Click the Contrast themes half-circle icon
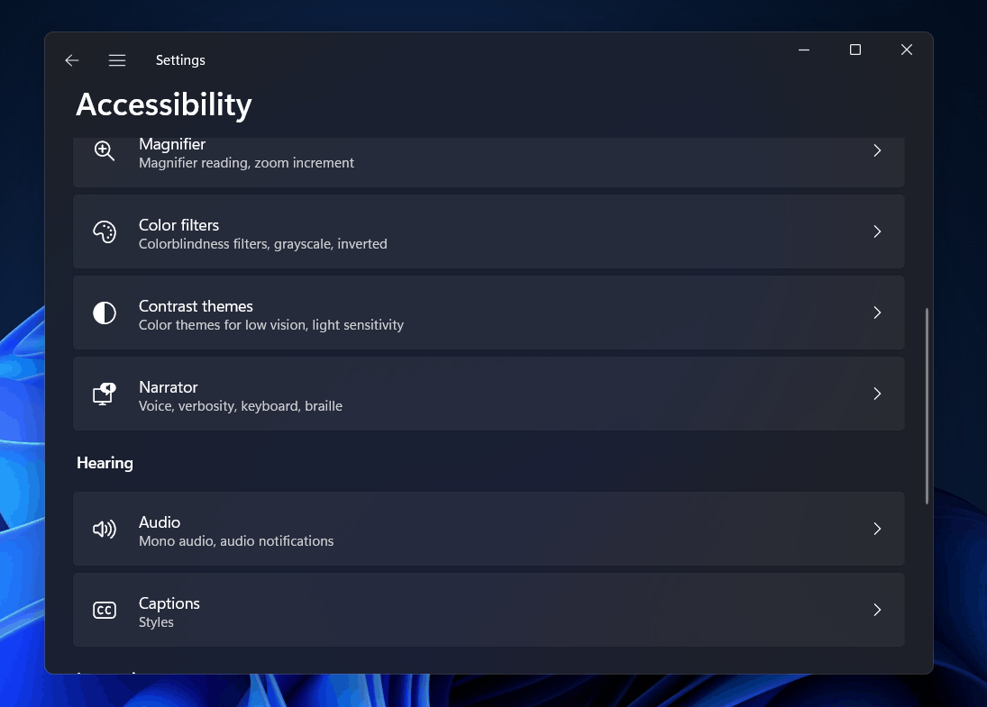The width and height of the screenshot is (987, 707). click(105, 313)
